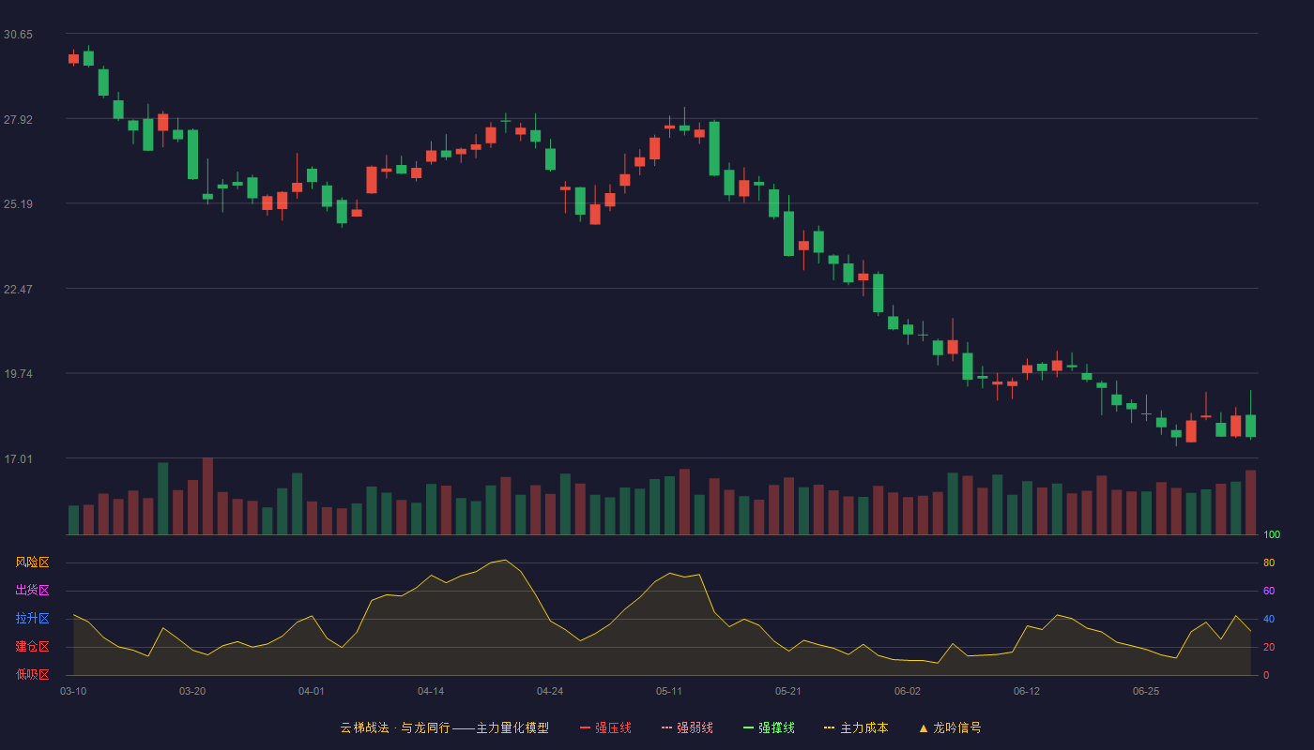This screenshot has height=750, width=1314.
Task: Toggle the 主力成本 legend label
Action: coord(863,727)
